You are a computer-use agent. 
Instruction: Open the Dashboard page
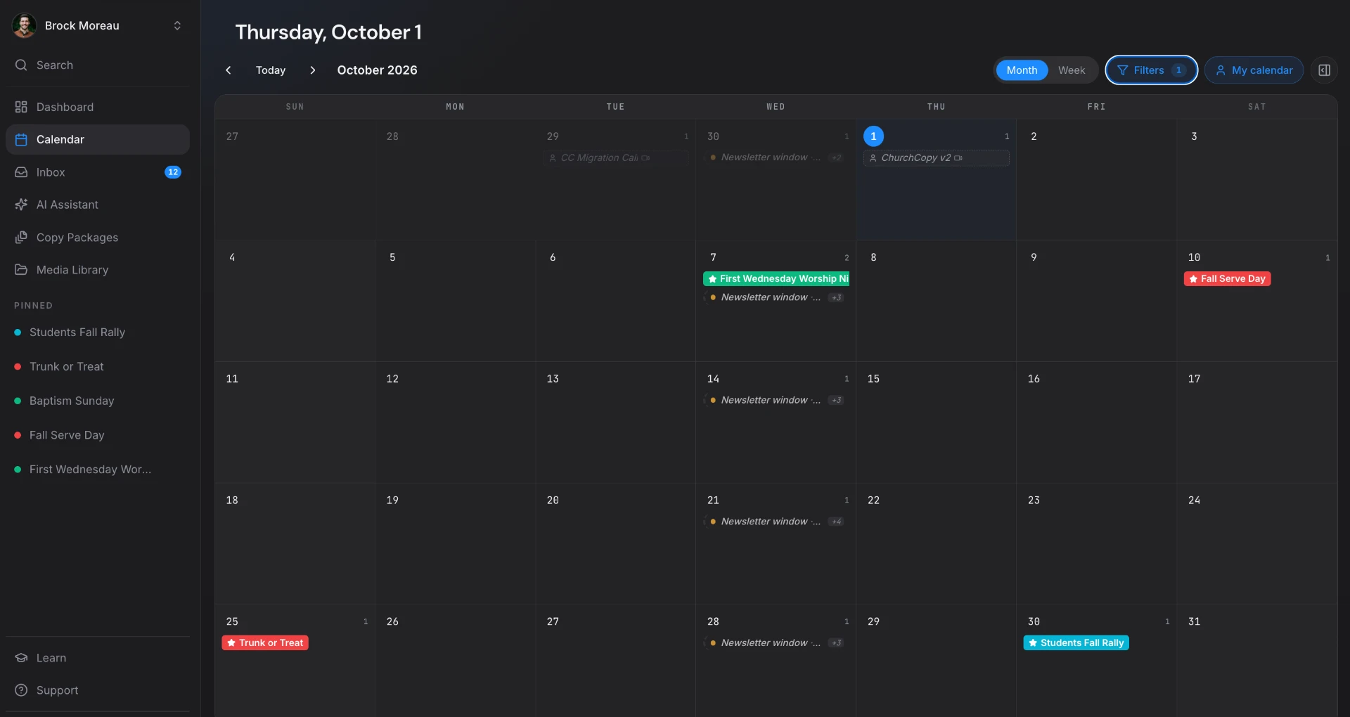tap(98, 107)
